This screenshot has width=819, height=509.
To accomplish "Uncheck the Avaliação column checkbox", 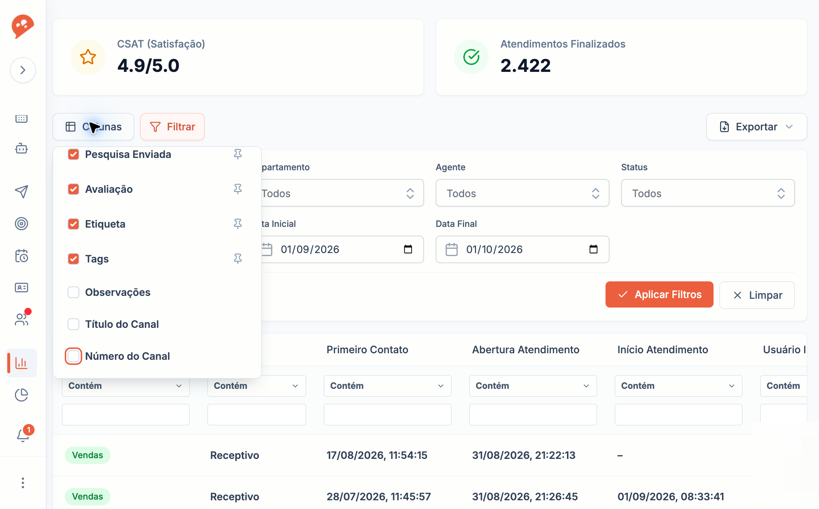I will coord(73,189).
